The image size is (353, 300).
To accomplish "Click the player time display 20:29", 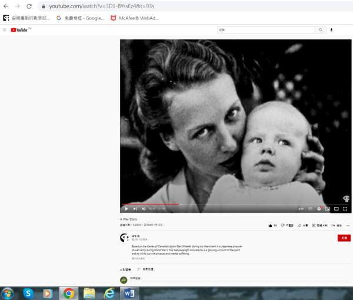I will click(157, 209).
